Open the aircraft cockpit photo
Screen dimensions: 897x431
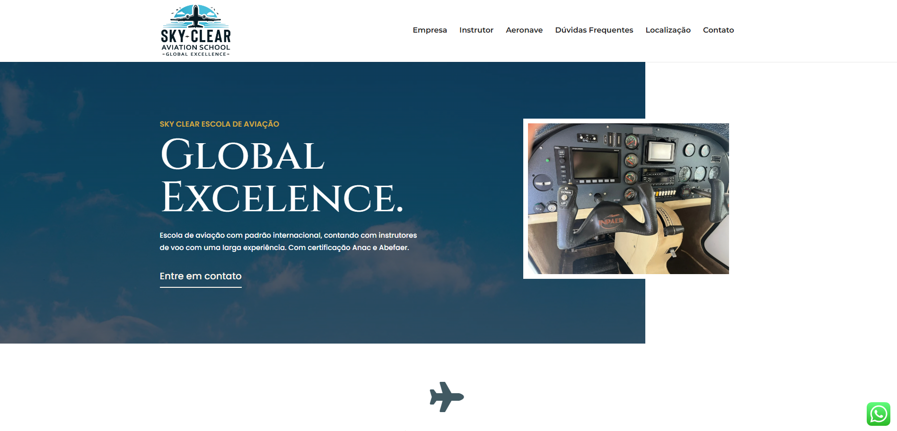click(x=628, y=198)
